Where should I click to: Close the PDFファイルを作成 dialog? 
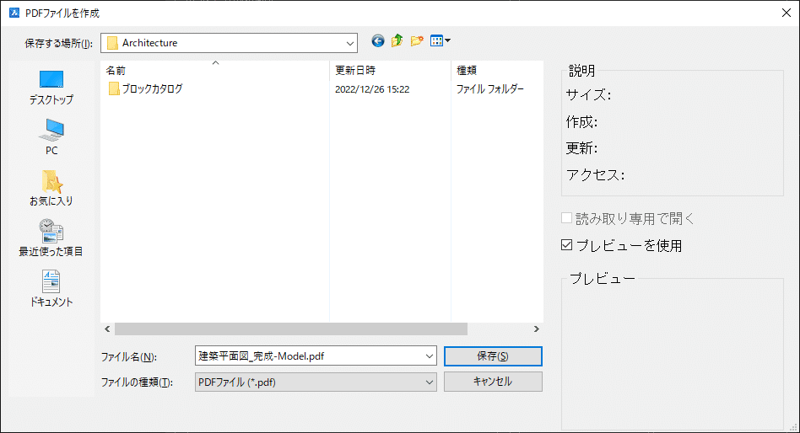tap(786, 13)
